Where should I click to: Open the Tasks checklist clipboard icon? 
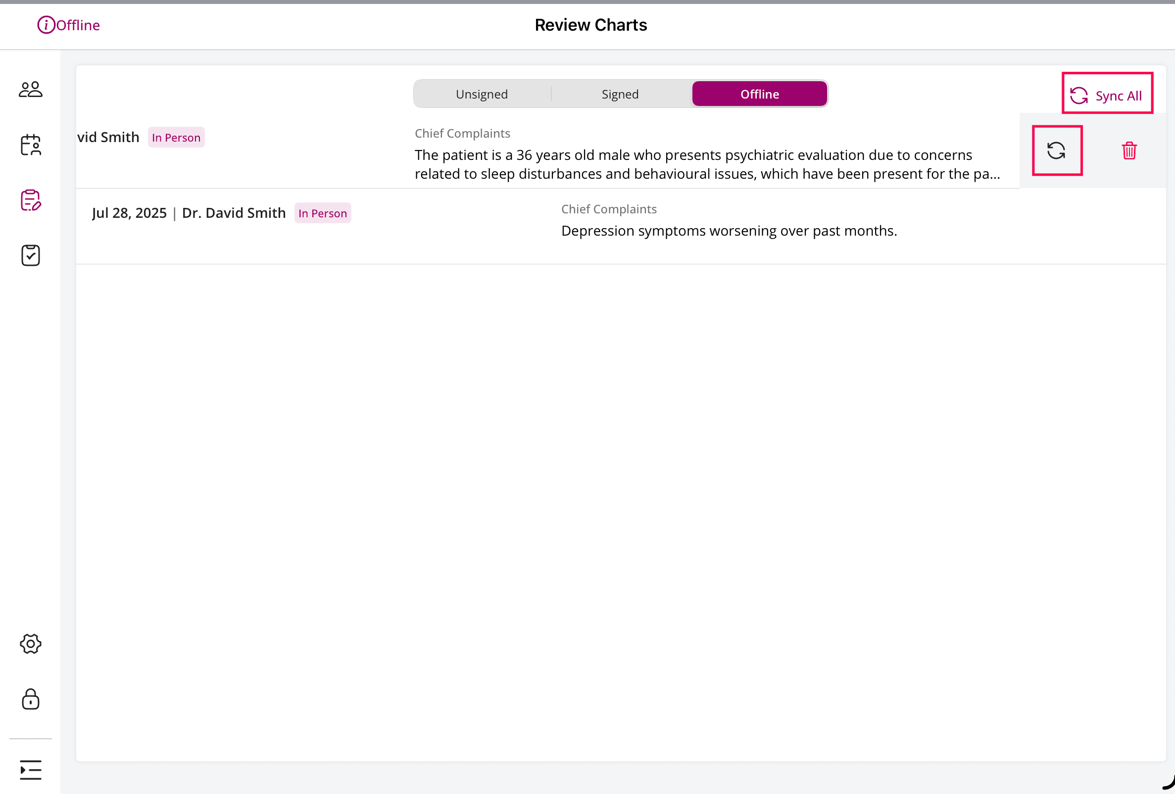30,255
